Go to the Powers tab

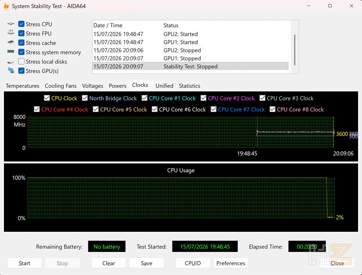coord(118,86)
